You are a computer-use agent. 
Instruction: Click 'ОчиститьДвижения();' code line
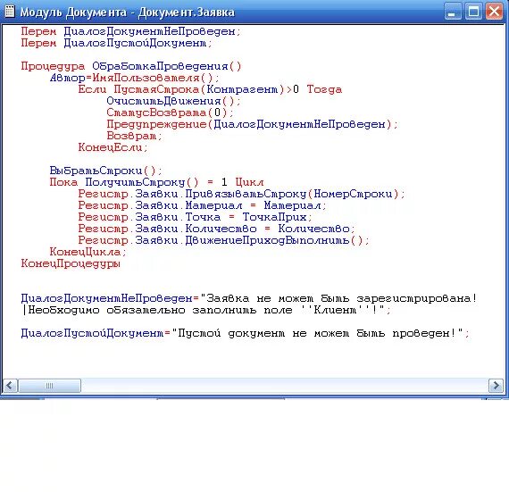point(173,101)
